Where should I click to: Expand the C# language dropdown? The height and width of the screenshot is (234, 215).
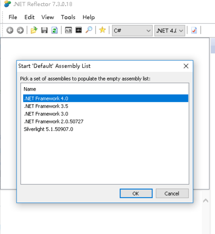(132, 31)
